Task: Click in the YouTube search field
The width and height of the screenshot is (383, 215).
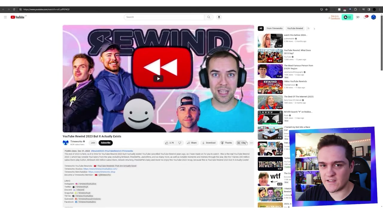Action: click(x=164, y=17)
